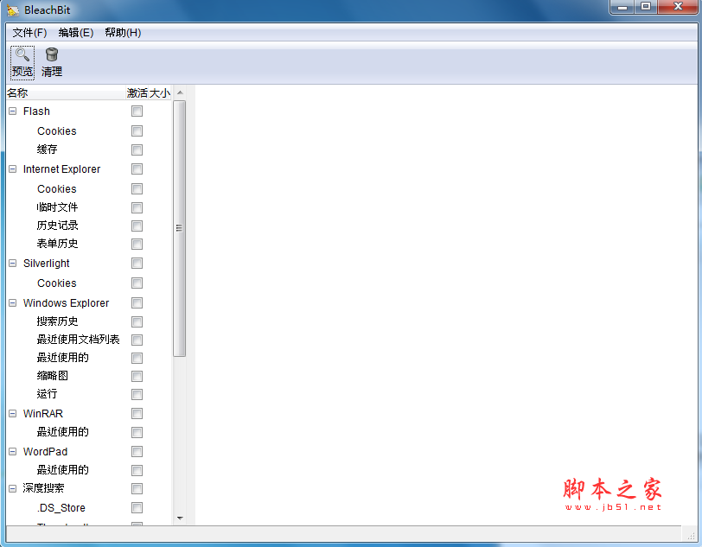Enable the Flash group checkbox
Image resolution: width=702 pixels, height=547 pixels.
(137, 111)
